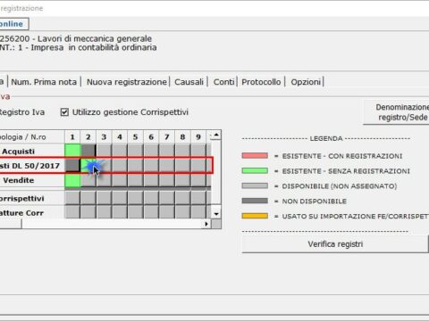
Task: Click the horizontal scroll right arrow
Action: coord(206,224)
